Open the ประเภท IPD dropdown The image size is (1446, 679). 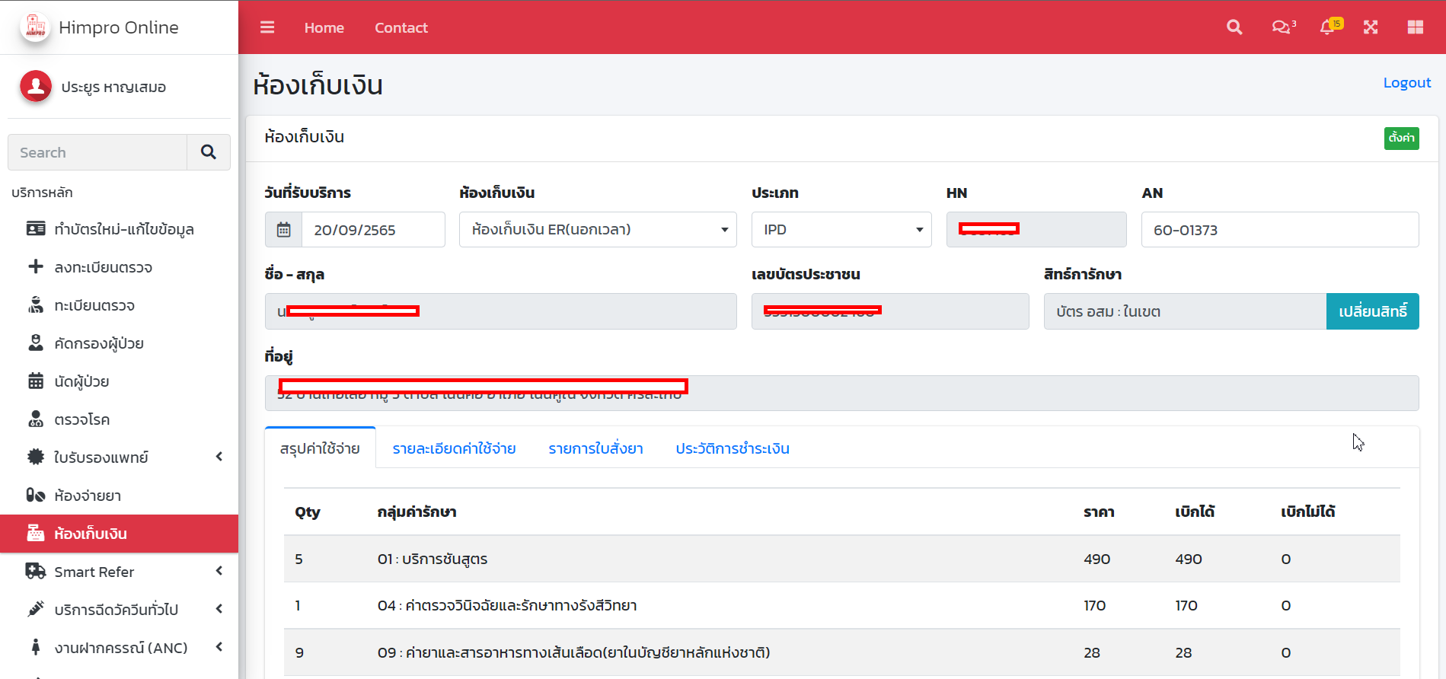841,230
